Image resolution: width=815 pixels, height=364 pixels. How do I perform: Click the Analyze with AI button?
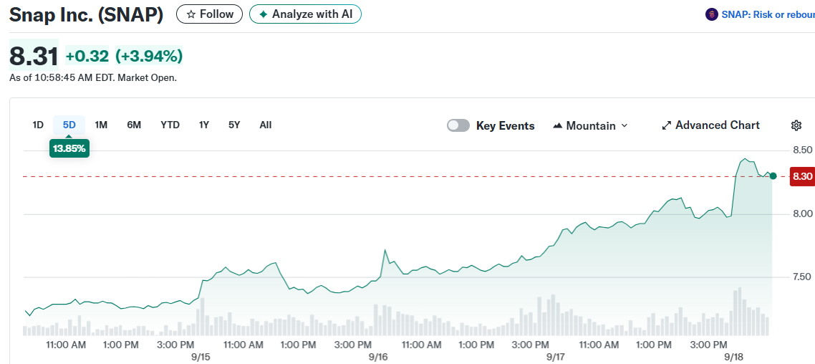point(305,14)
